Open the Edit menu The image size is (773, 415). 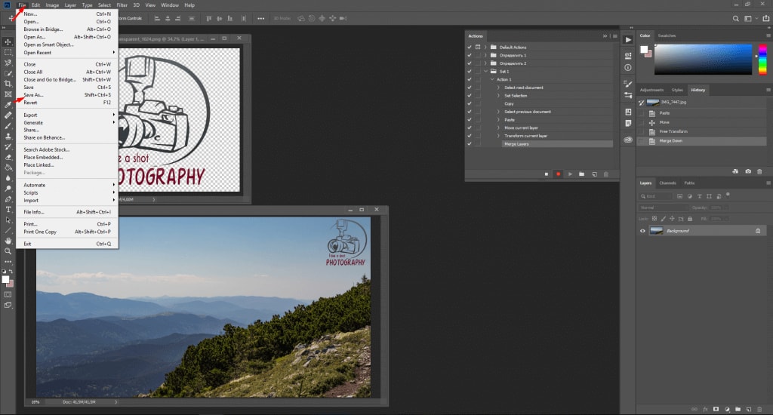pyautogui.click(x=36, y=5)
